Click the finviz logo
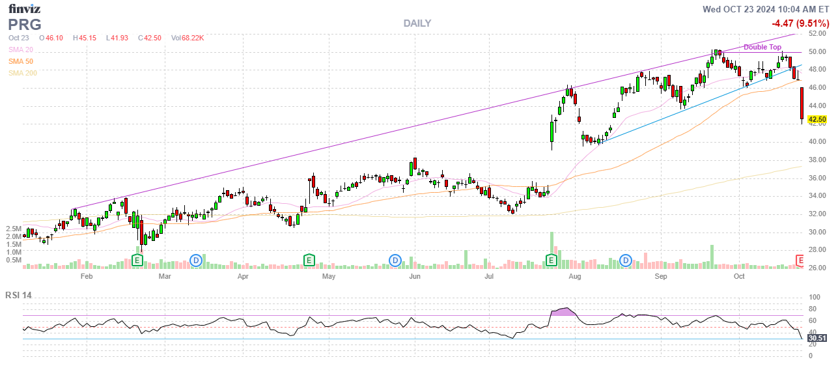The image size is (838, 366). [25, 8]
